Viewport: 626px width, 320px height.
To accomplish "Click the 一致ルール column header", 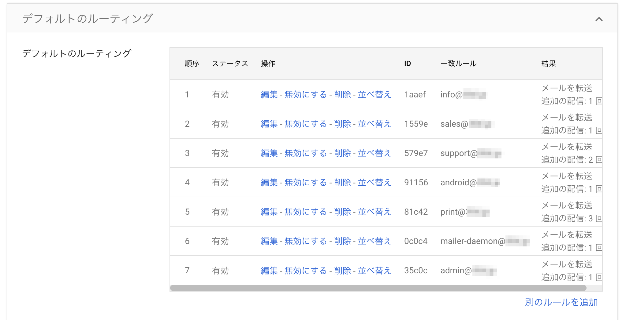I will tap(458, 64).
